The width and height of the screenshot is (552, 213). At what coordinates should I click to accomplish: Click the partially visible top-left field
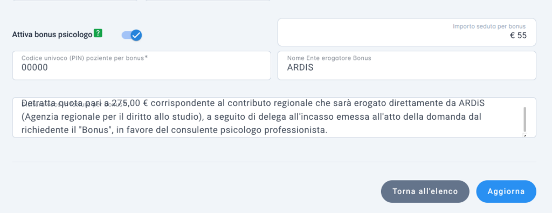74,1
